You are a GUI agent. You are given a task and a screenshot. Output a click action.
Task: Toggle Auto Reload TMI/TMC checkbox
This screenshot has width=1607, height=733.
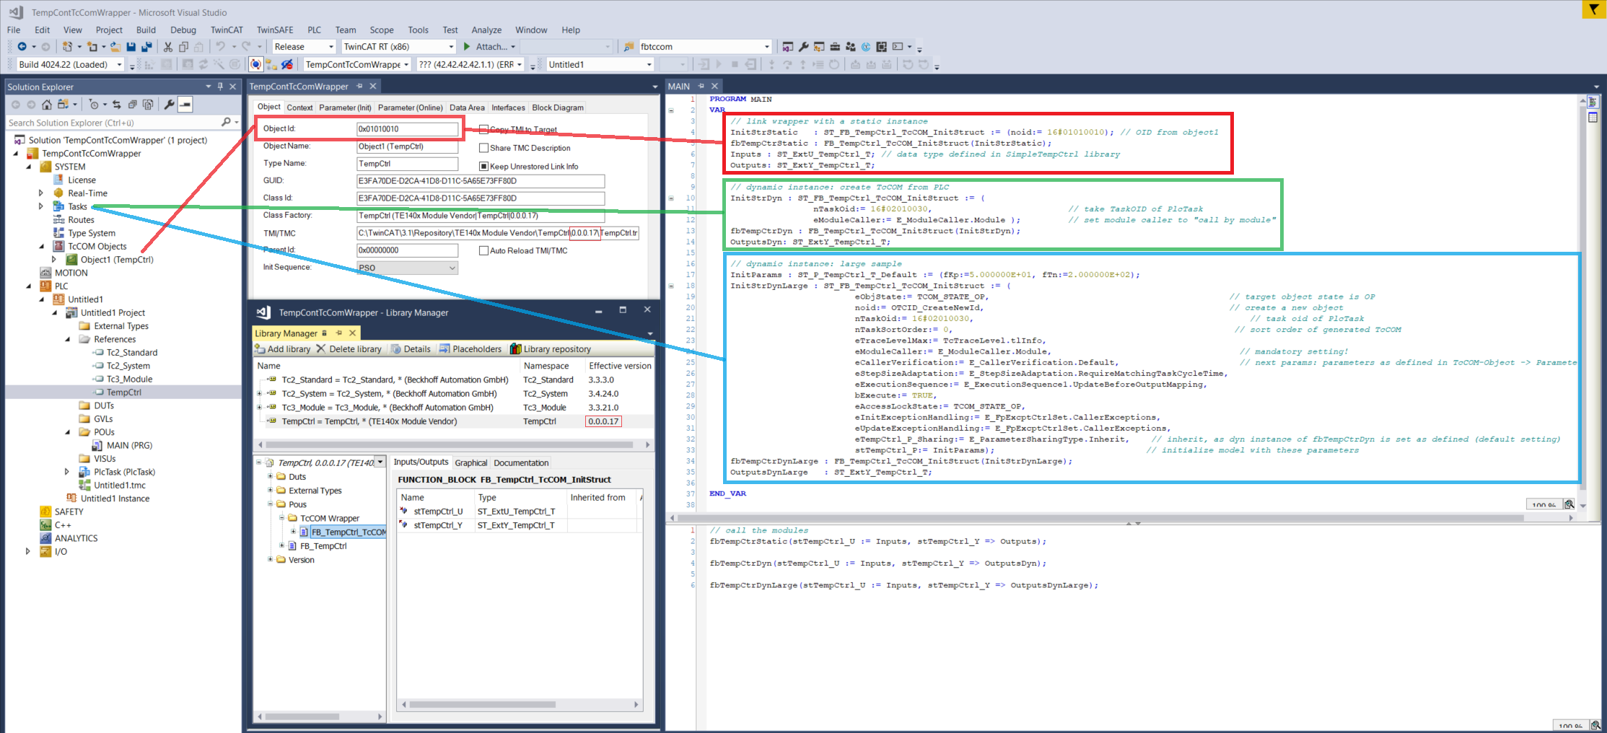pos(484,251)
